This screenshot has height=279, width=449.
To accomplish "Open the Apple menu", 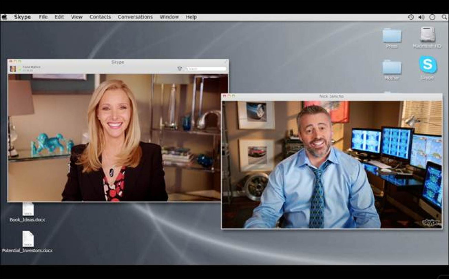I will [4, 17].
